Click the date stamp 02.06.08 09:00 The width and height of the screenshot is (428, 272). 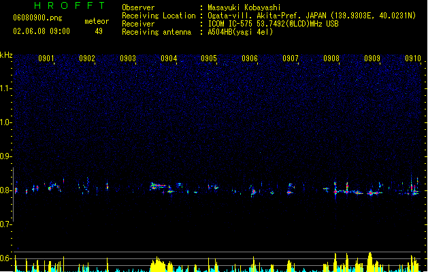point(42,31)
